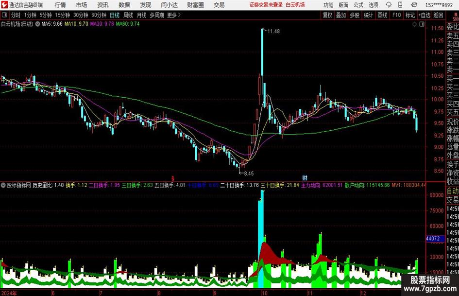Viewport: 459px width, 296px height.
Task: Toggle the side panel icon at chart top-right
Action: [422, 24]
